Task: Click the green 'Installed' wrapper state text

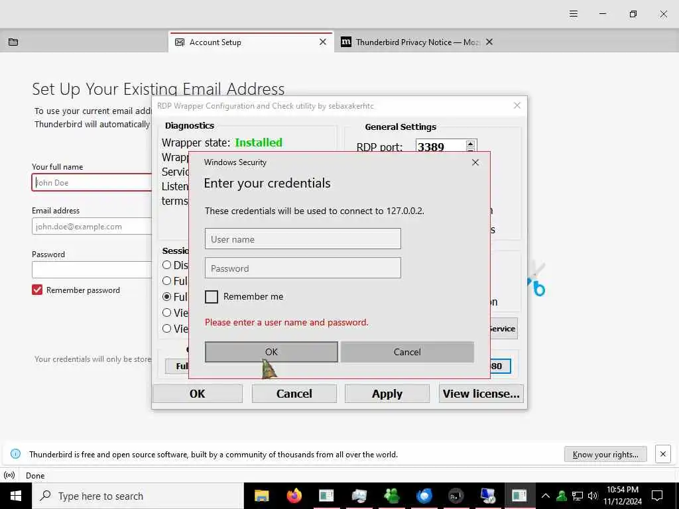Action: 259,142
